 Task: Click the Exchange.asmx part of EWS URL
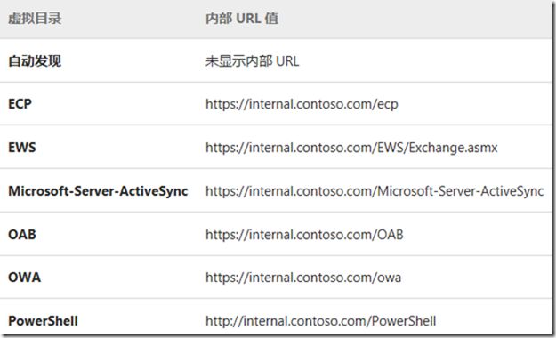click(453, 148)
